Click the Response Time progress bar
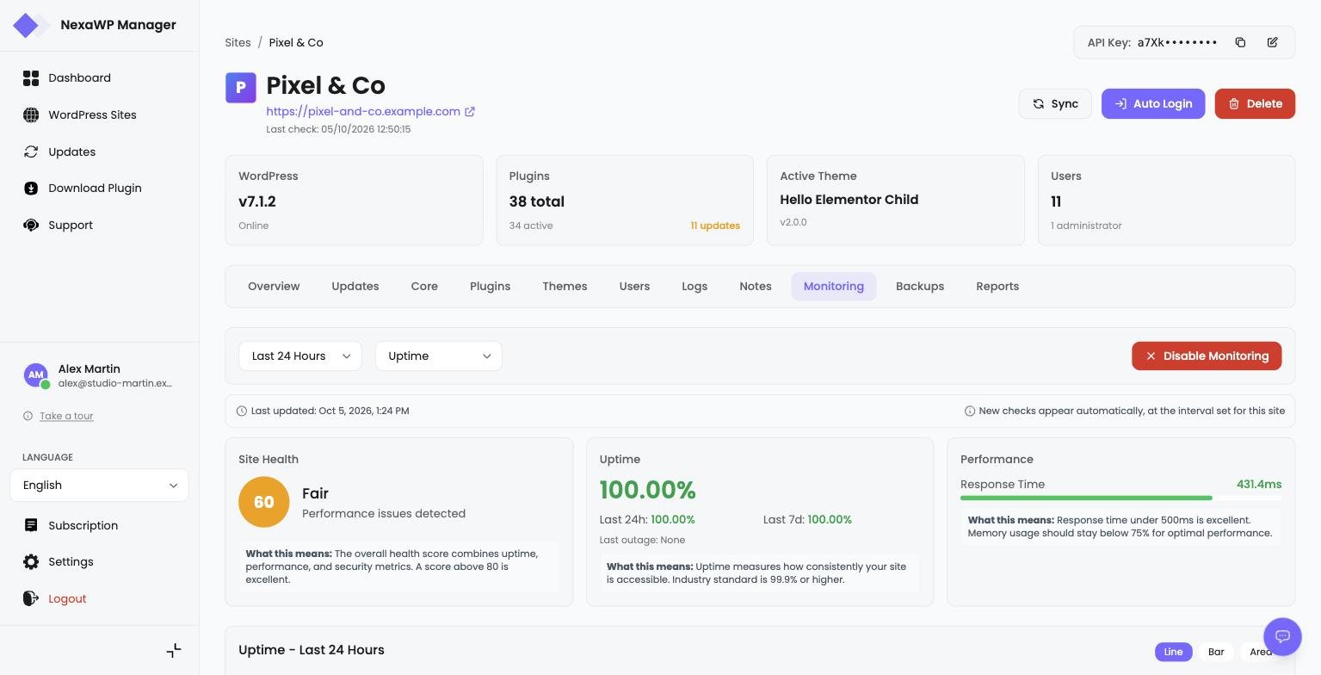 (1120, 498)
